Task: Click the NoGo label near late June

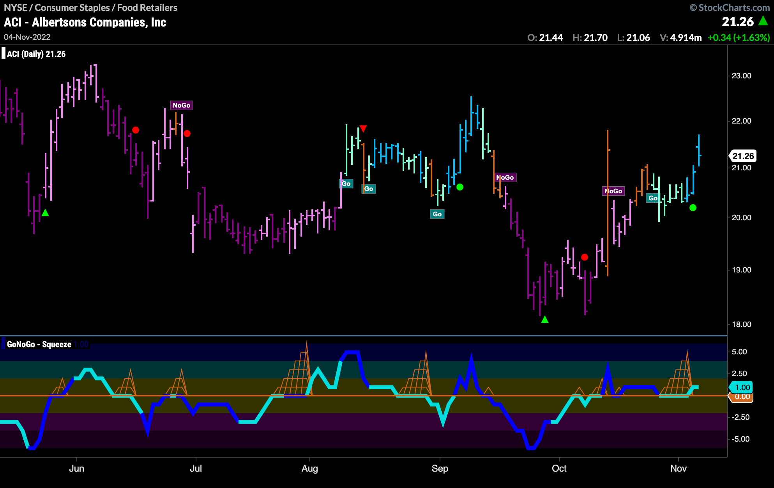Action: tap(182, 105)
